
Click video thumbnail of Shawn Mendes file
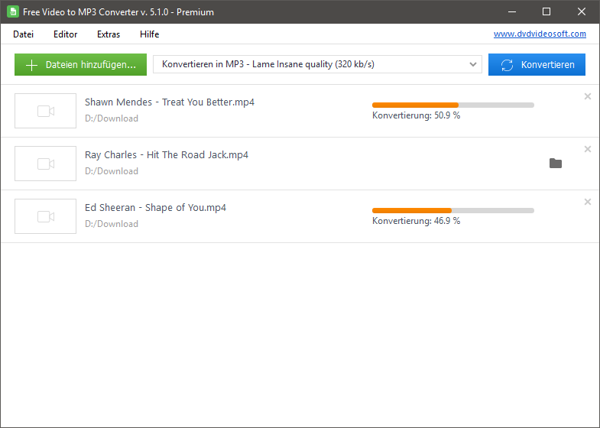pyautogui.click(x=46, y=111)
